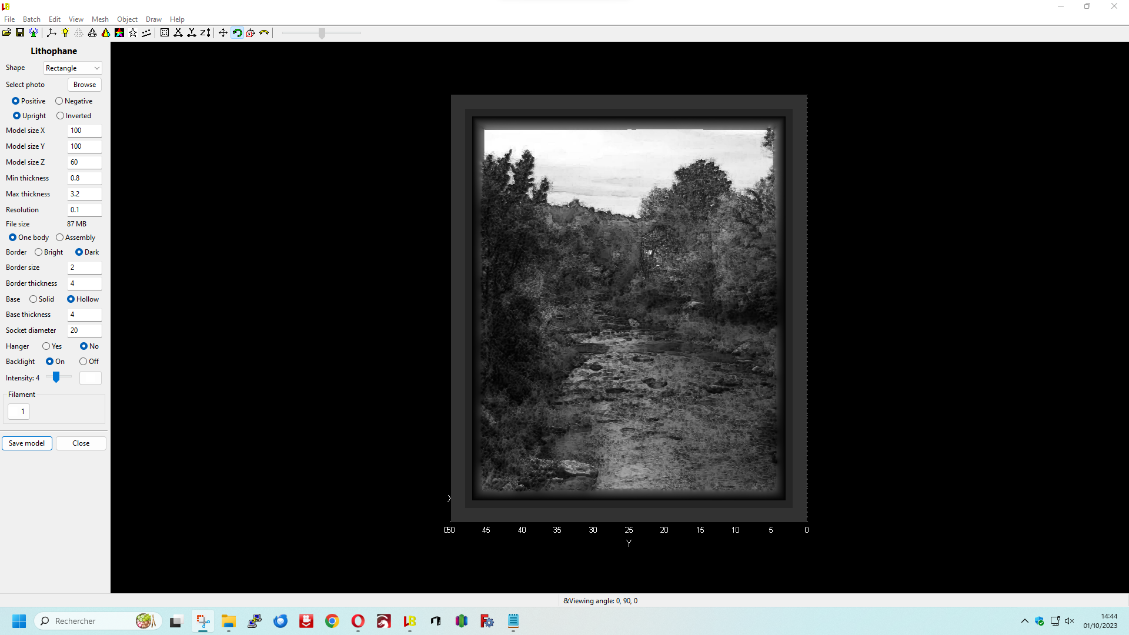The image size is (1129, 635).
Task: Click the green rotate arrow icon
Action: click(237, 33)
